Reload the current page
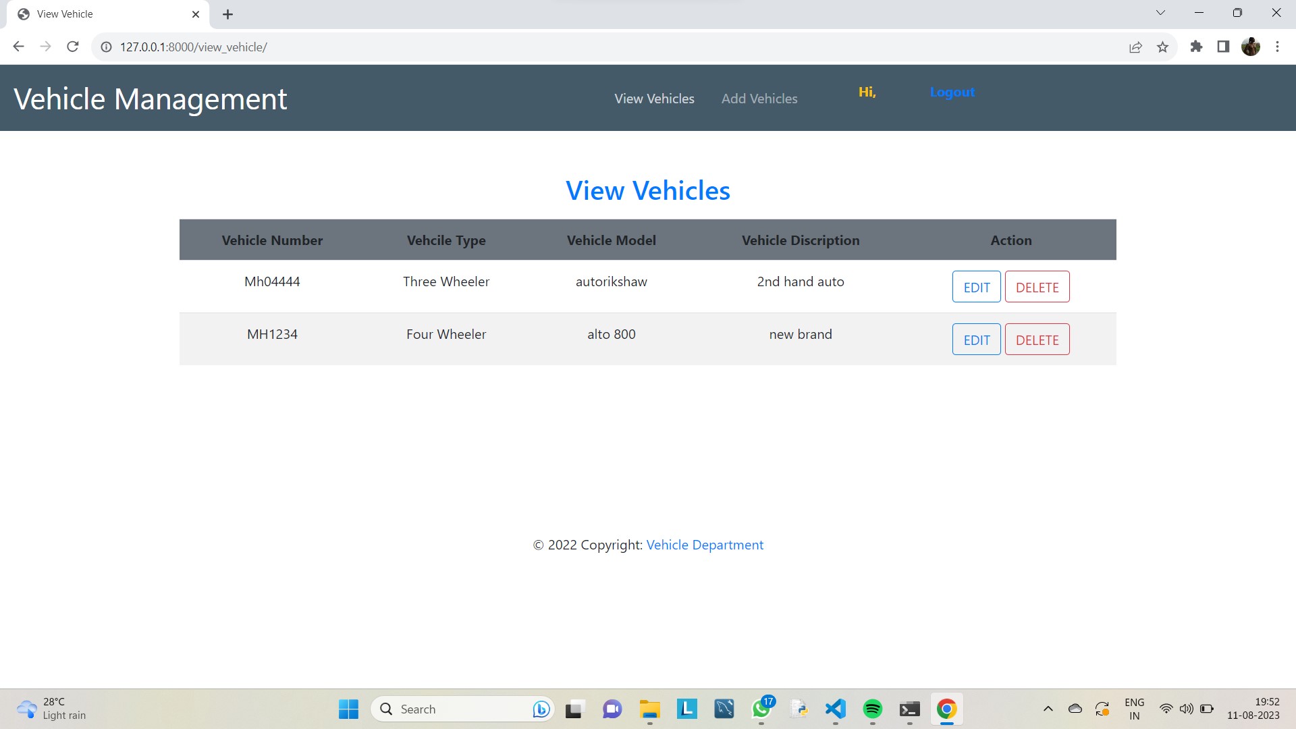 tap(72, 47)
